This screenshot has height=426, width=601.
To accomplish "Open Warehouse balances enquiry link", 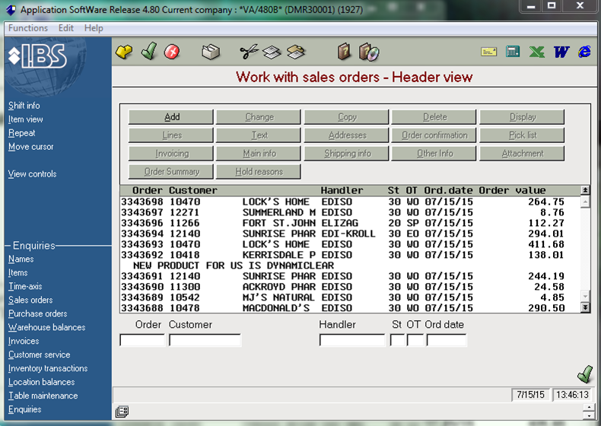I will [46, 327].
